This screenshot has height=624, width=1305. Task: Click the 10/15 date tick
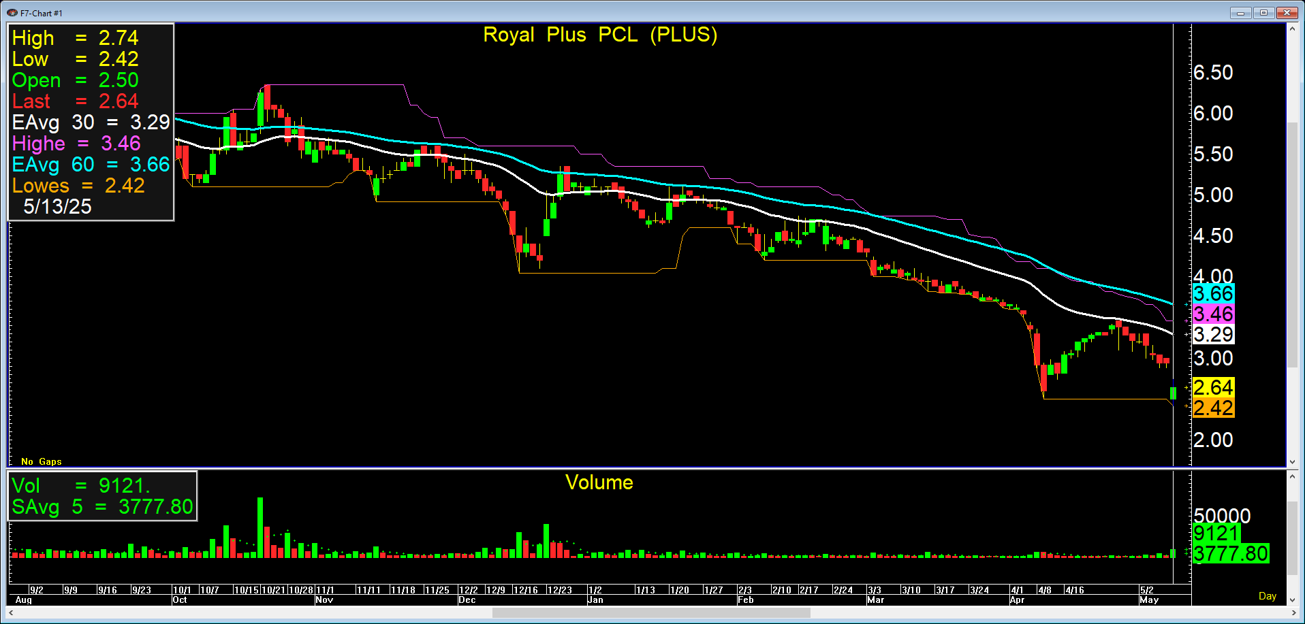[x=246, y=590]
